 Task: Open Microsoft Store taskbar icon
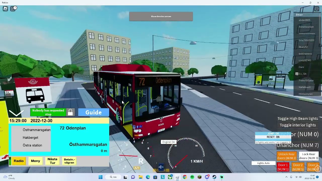(x=155, y=177)
